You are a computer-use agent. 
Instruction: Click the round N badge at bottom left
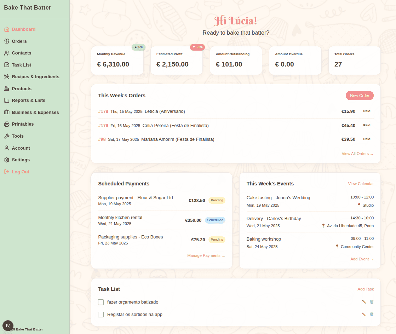point(8,326)
